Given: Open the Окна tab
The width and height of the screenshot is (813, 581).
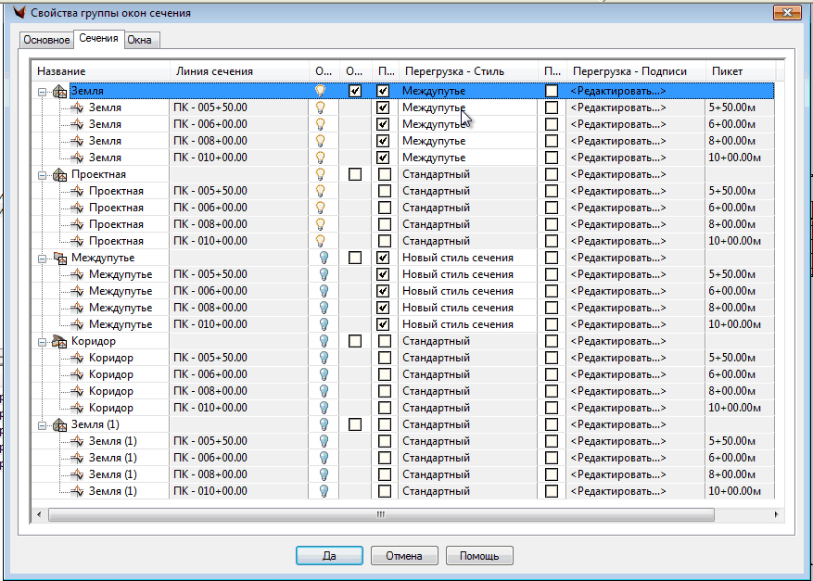Looking at the screenshot, I should pyautogui.click(x=140, y=40).
